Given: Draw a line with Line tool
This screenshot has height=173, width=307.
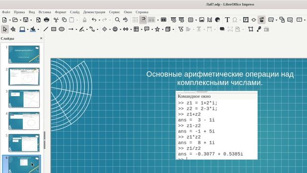Looking at the screenshot, I should [46, 29].
